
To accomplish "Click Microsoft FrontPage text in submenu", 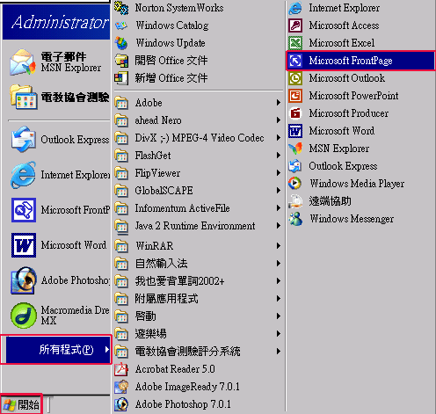I will tap(351, 61).
